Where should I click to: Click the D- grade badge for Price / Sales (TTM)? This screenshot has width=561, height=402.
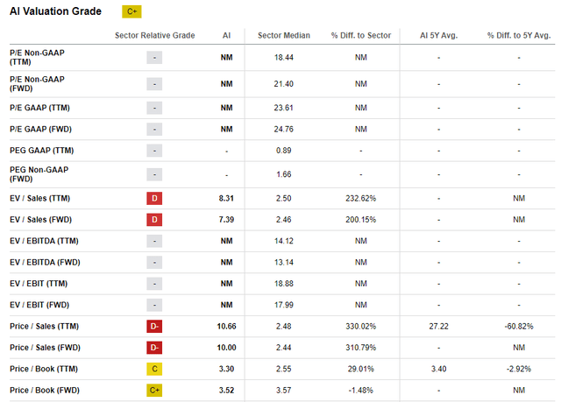tap(154, 326)
